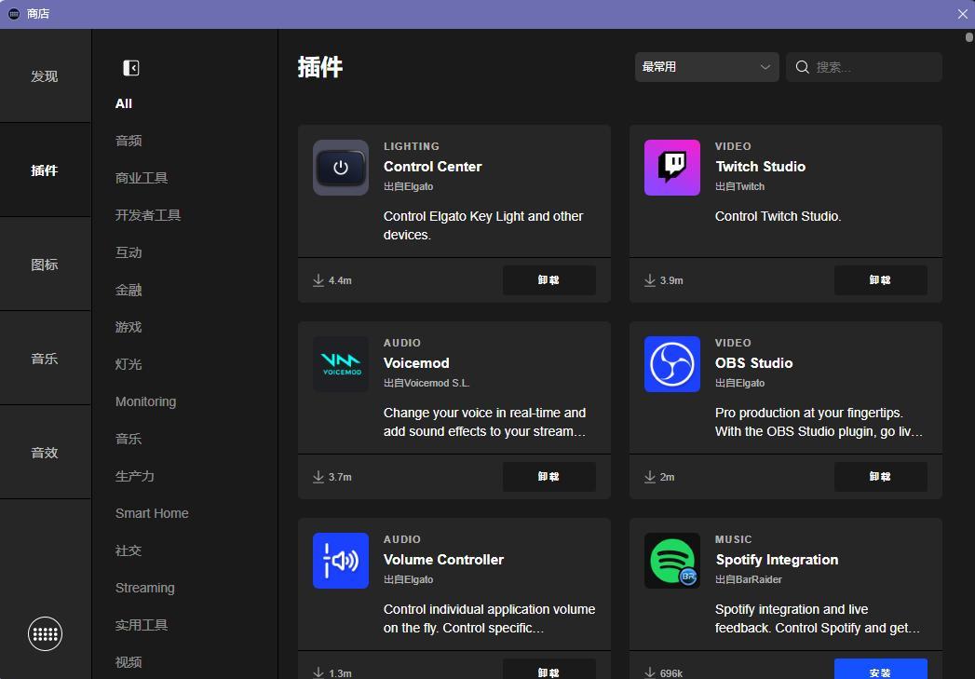Uninstall the Voicemod plugin
Viewport: 975px width, 679px height.
[549, 477]
